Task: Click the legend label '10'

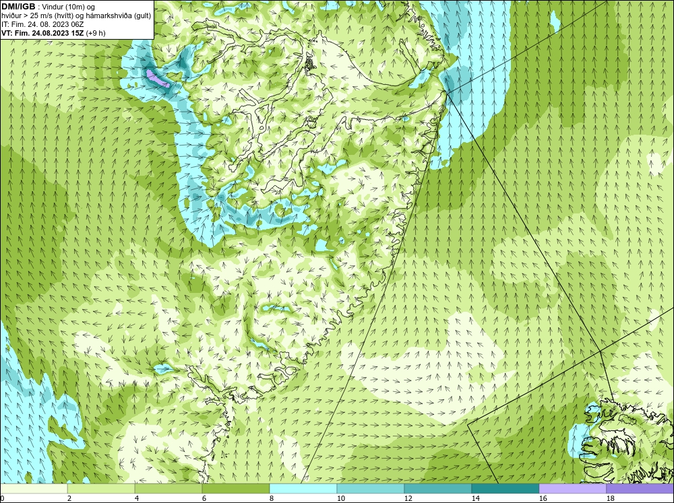Action: click(x=341, y=498)
